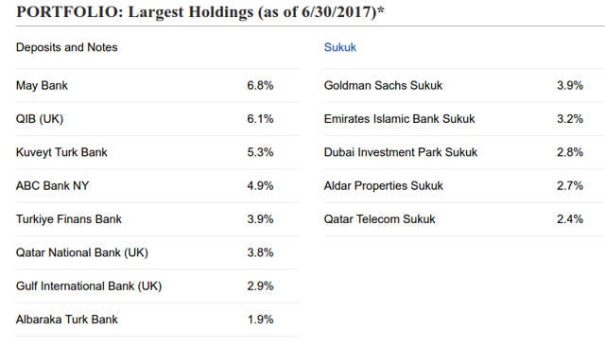
Task: Select the May Bank holding row
Action: tap(158, 86)
